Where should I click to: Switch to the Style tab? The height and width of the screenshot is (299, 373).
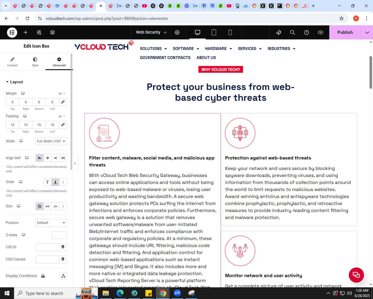point(35,62)
